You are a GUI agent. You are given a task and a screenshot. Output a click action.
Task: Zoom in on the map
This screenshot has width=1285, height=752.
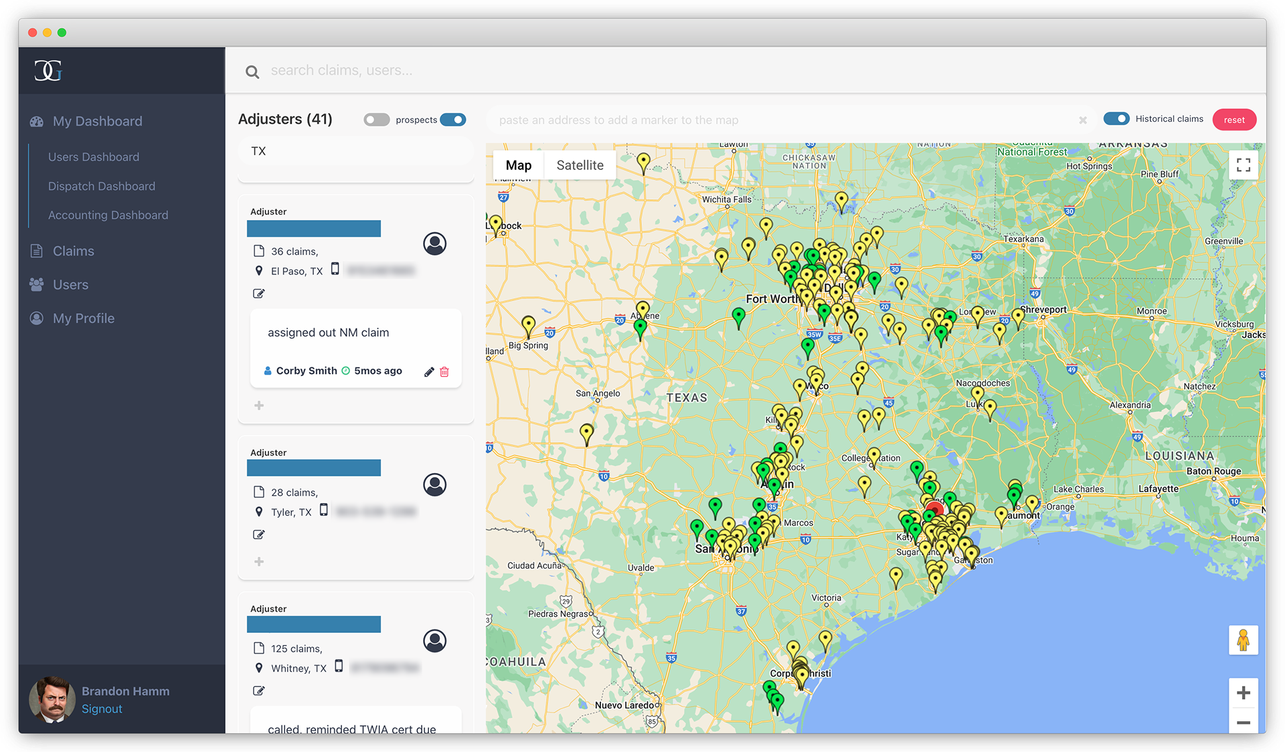coord(1243,692)
